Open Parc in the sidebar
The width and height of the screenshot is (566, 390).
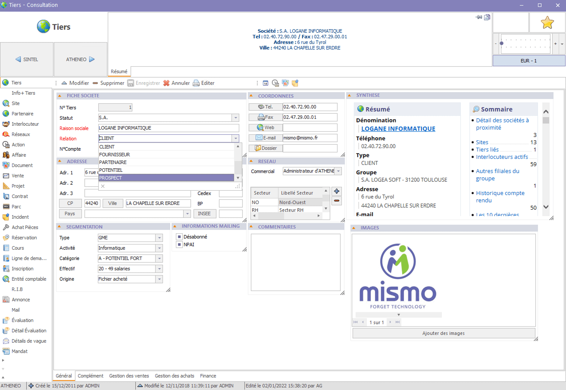(16, 207)
